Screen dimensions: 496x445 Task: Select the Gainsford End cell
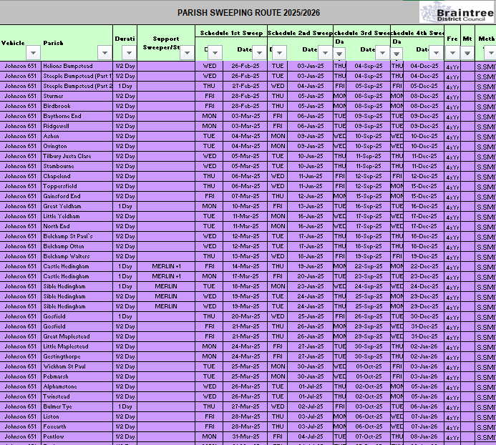pos(77,196)
